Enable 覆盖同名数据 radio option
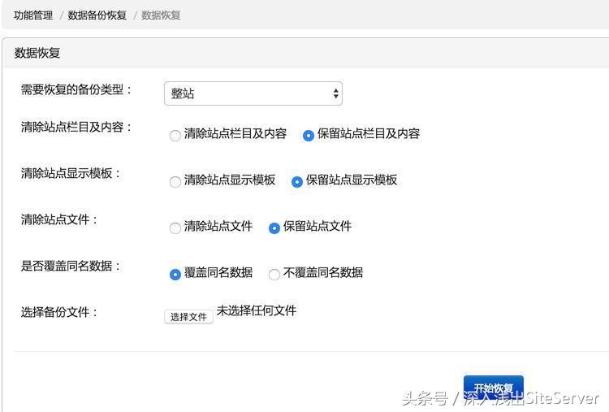Screen dimensions: 609x412 point(175,274)
